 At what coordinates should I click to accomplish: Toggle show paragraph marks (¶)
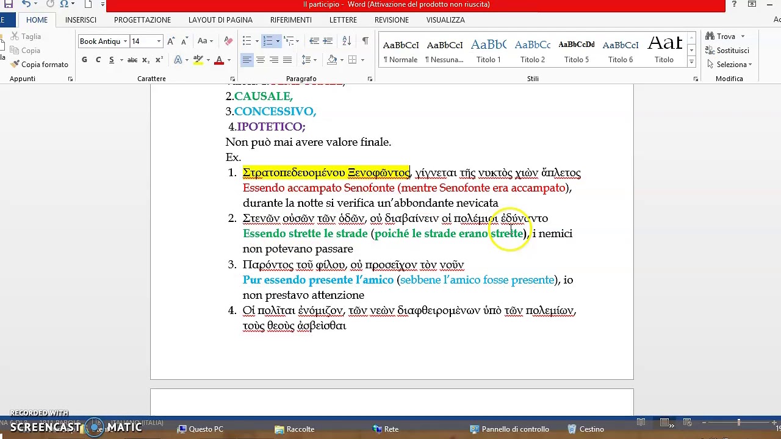[x=365, y=41]
